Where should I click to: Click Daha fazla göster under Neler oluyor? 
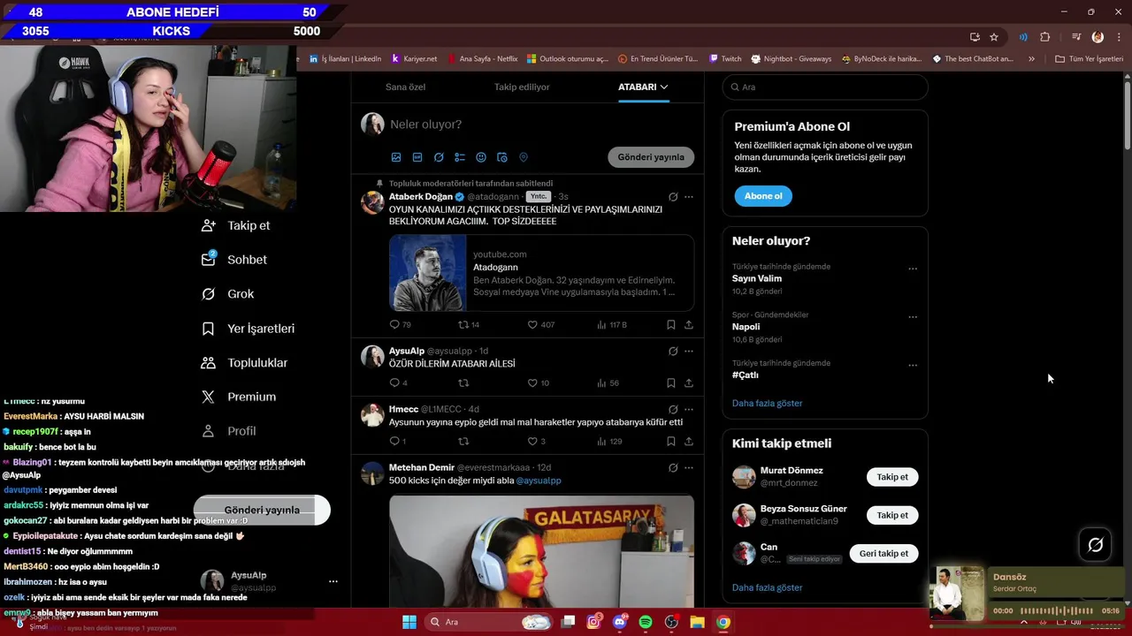click(767, 403)
